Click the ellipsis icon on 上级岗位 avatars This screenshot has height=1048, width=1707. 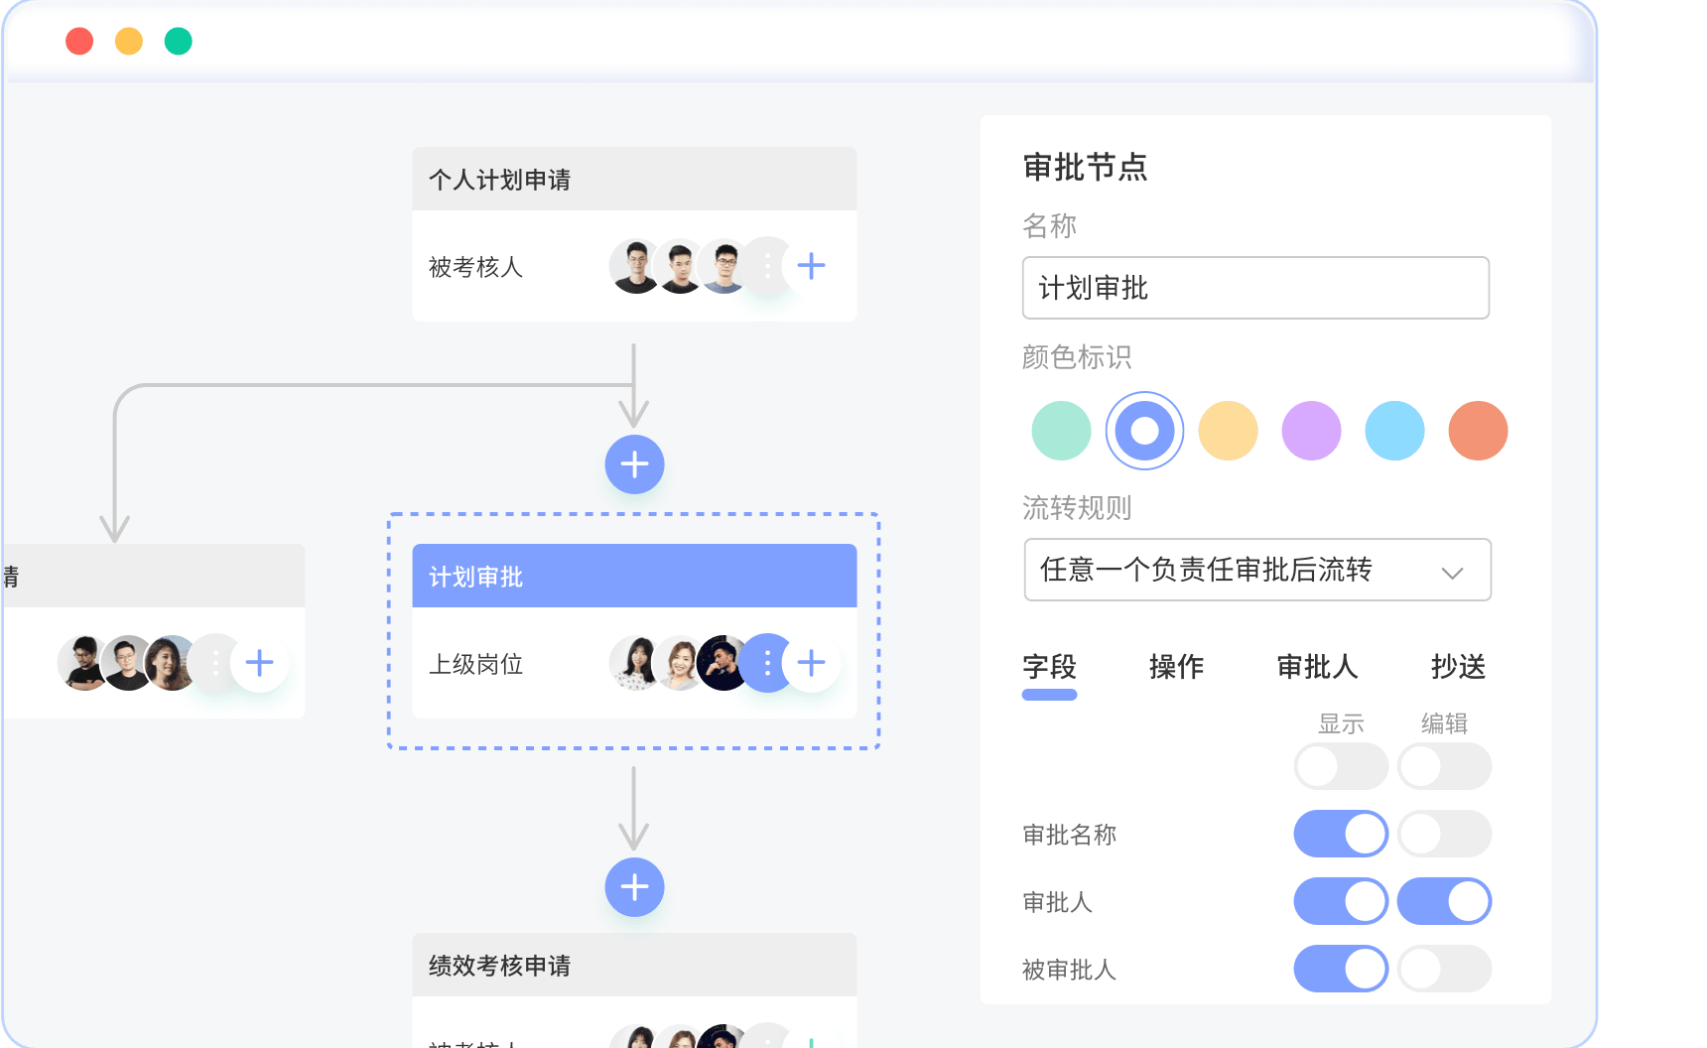[766, 663]
